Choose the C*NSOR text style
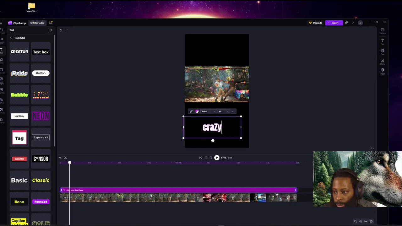The width and height of the screenshot is (402, 226). point(41,159)
